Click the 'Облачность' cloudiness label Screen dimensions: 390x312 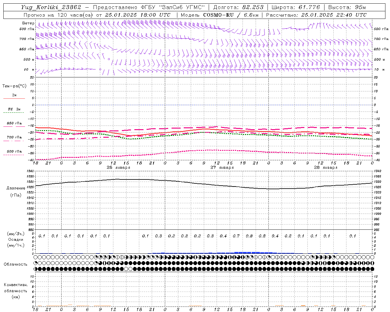click(x=16, y=264)
